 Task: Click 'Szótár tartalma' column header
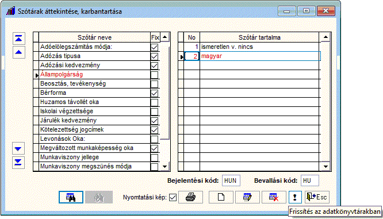click(x=259, y=37)
